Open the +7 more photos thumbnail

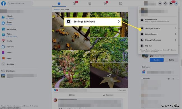[109, 75]
